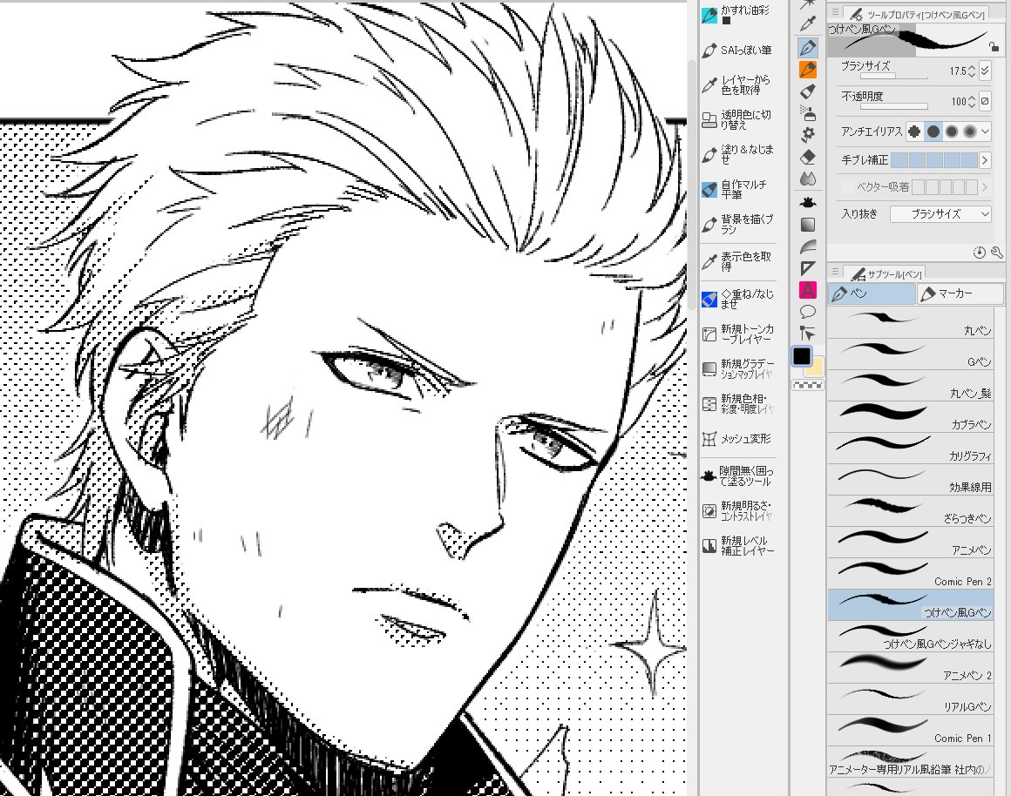
Task: Toggle the ベクター吸着 checkbox
Action: click(x=847, y=187)
